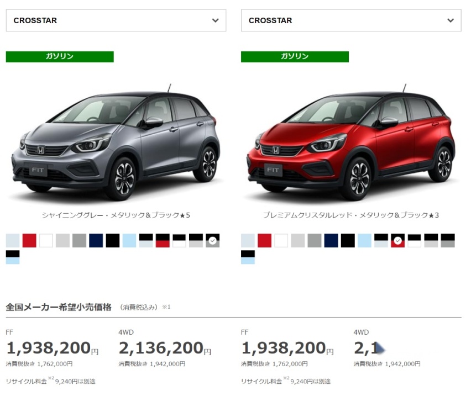Click FF price 1,938,200円 under the gray car
This screenshot has height=396, width=471.
pyautogui.click(x=53, y=349)
